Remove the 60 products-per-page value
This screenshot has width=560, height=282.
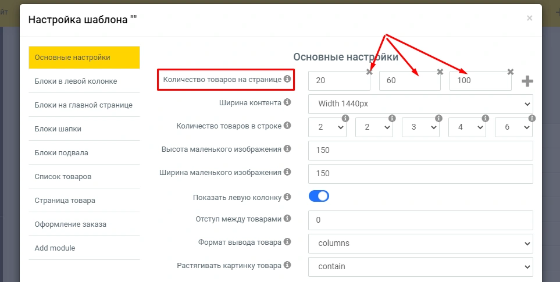pos(440,72)
